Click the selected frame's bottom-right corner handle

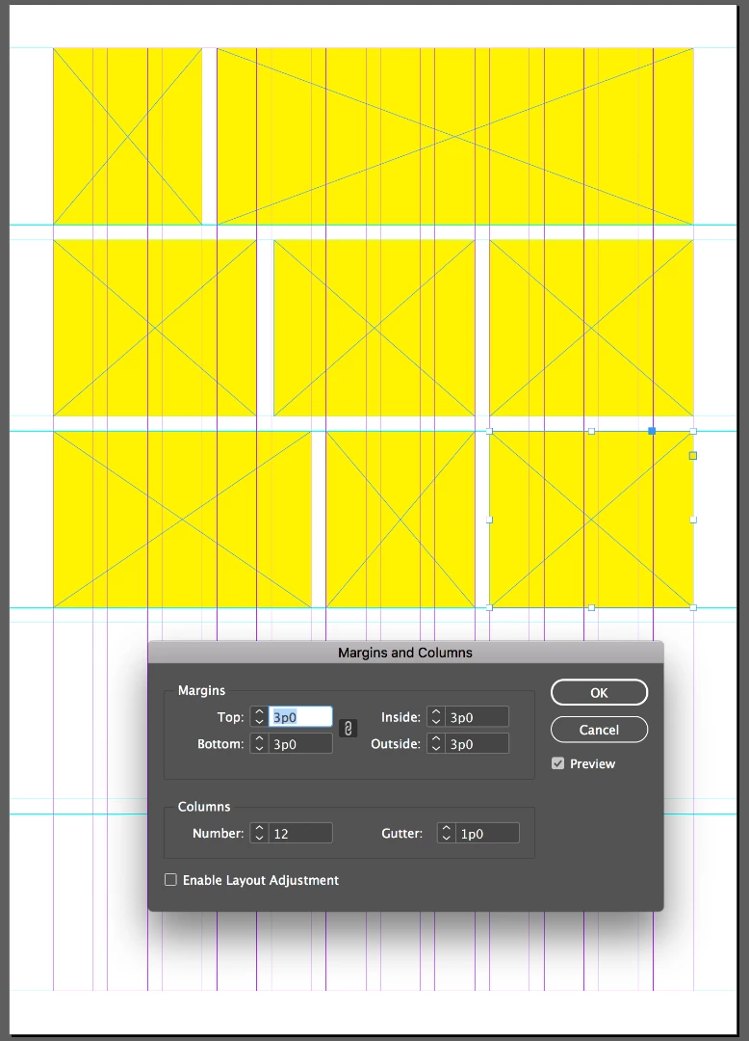click(693, 607)
